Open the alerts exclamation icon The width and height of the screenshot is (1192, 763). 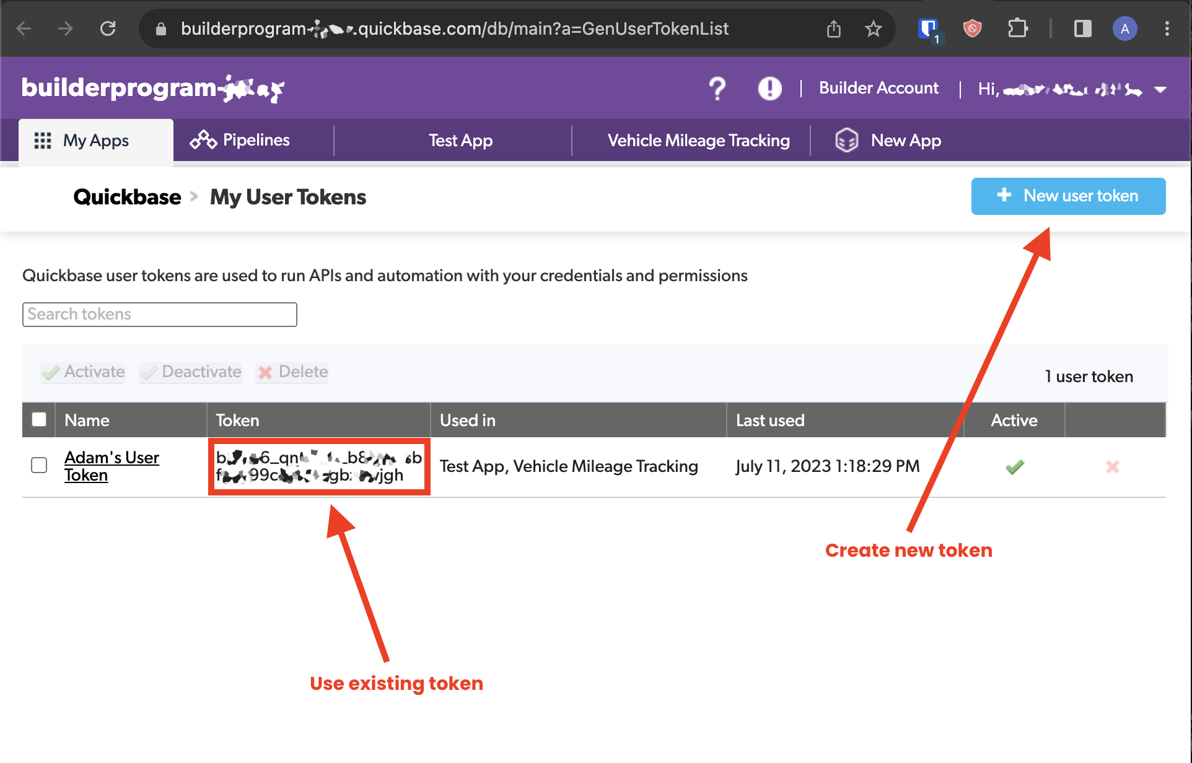(769, 89)
